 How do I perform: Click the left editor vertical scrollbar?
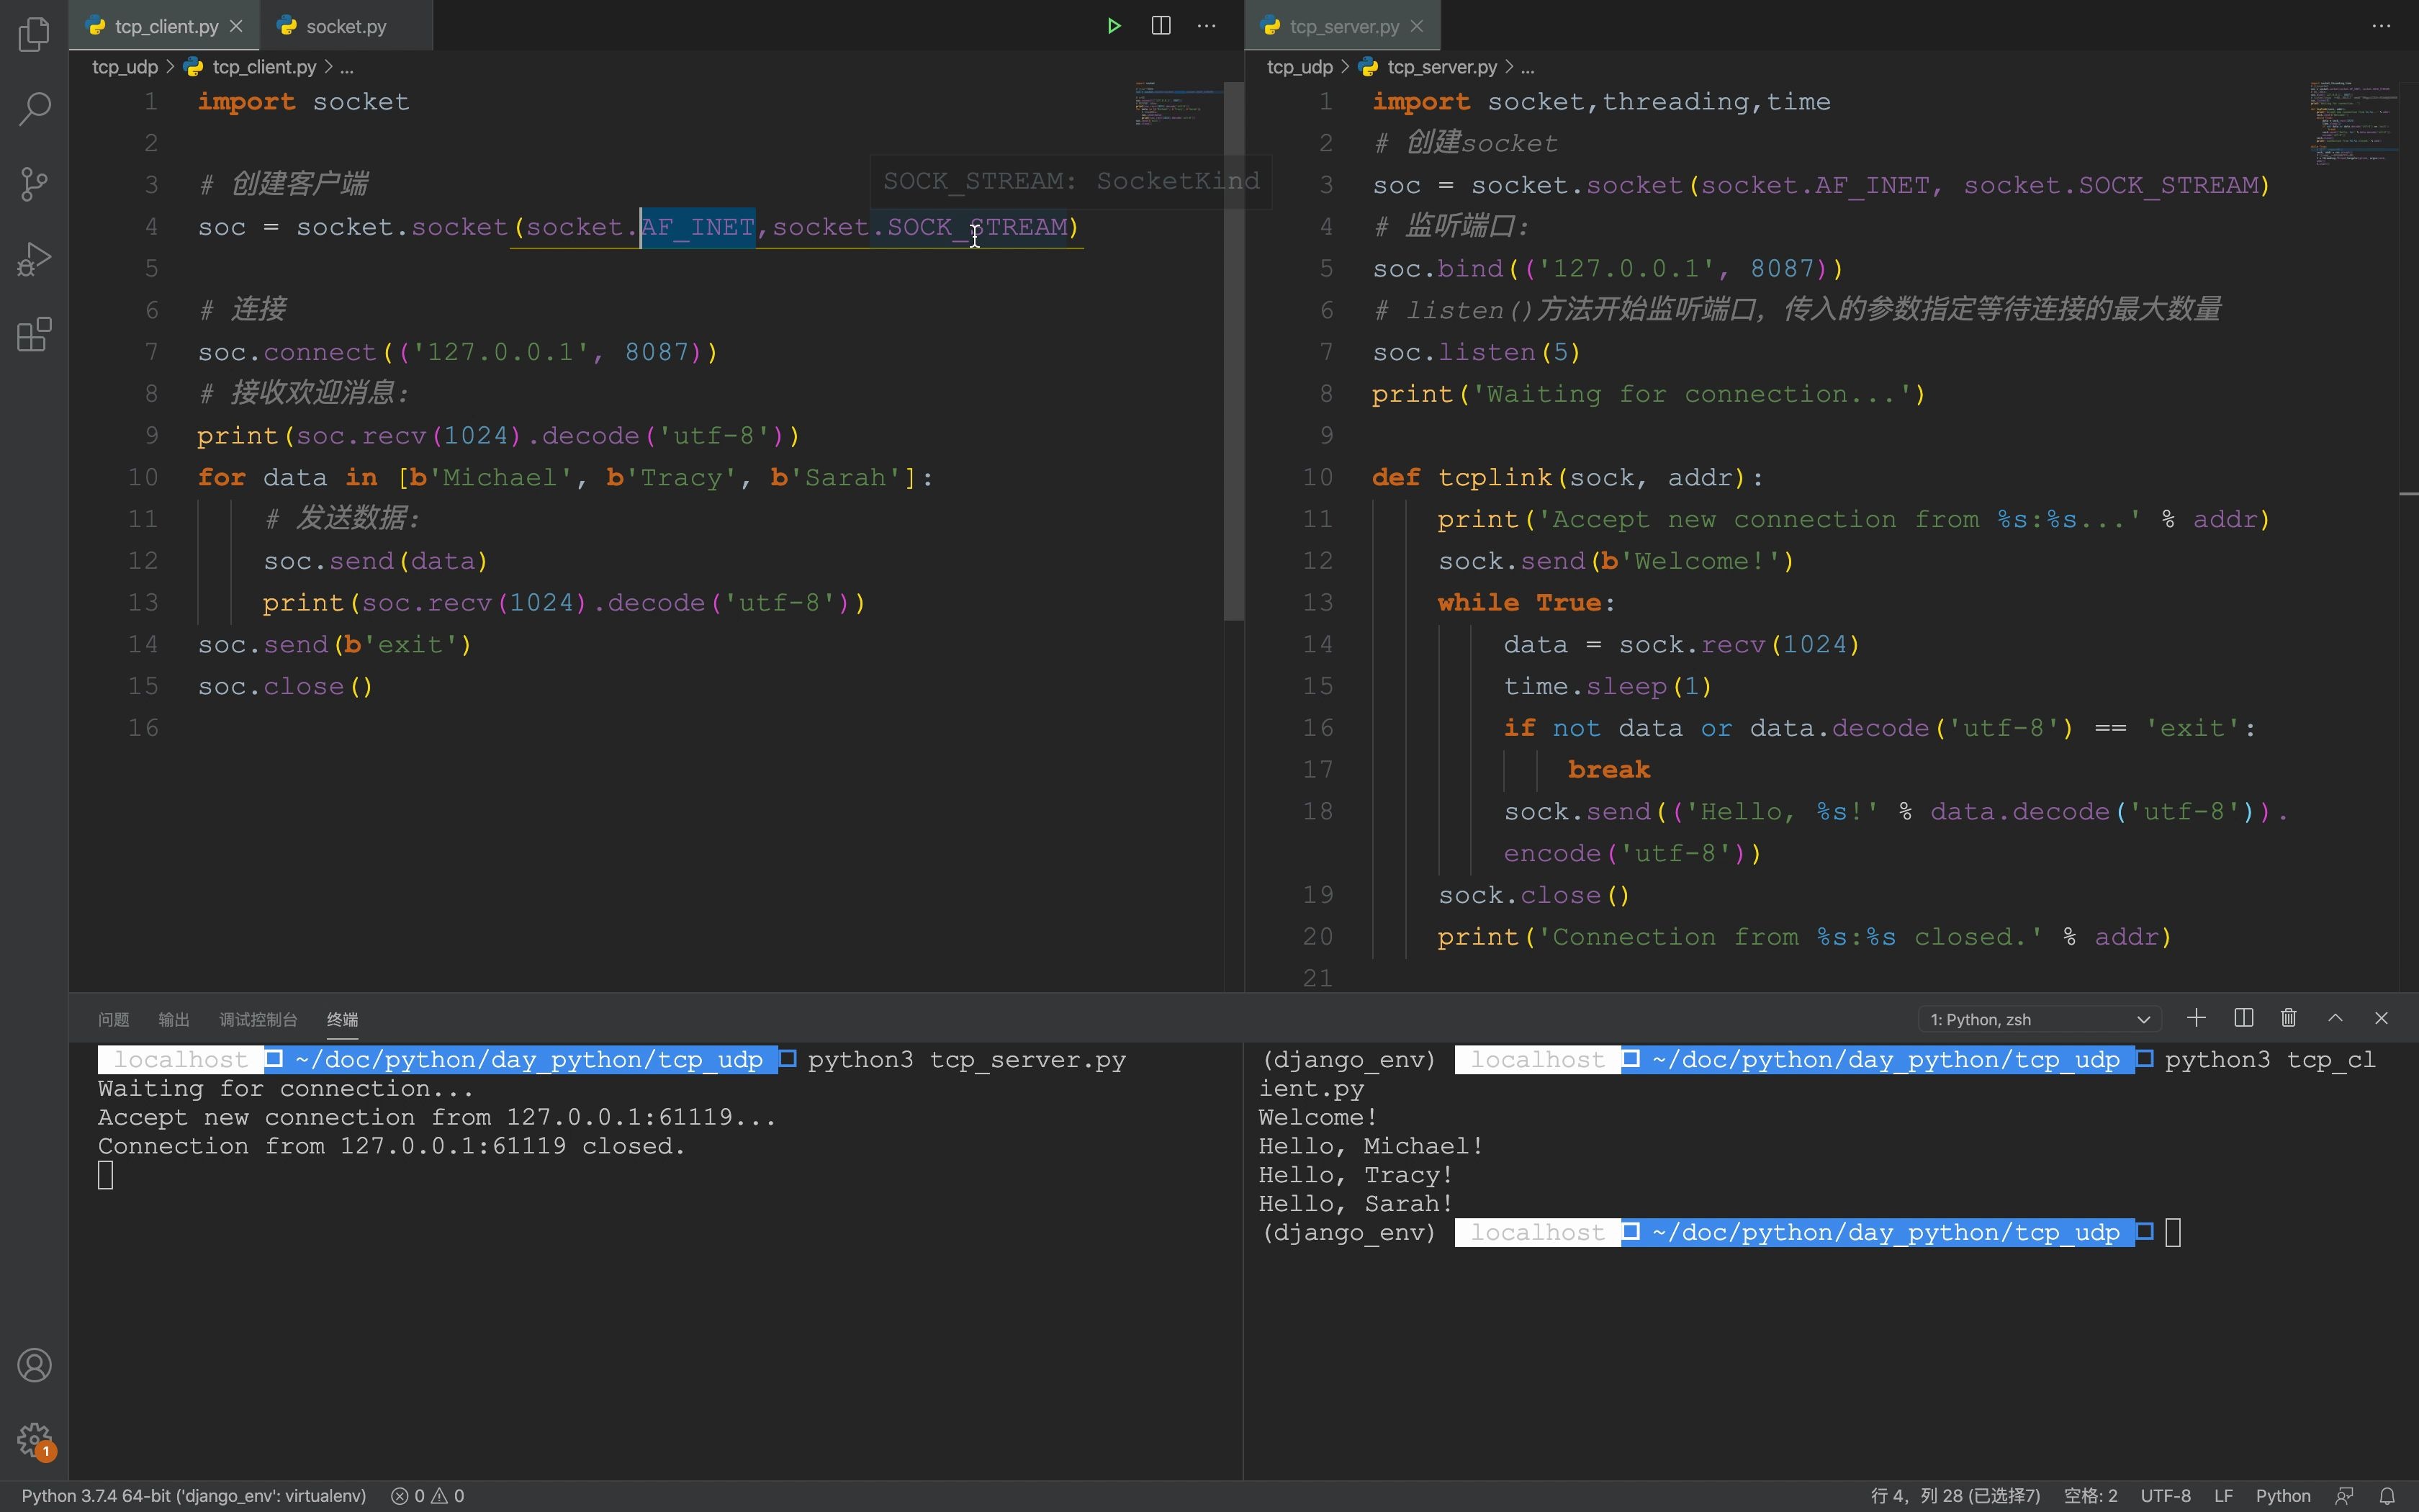click(1233, 350)
